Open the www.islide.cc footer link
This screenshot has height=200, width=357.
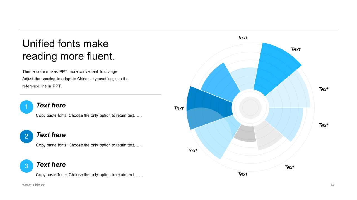click(x=33, y=185)
